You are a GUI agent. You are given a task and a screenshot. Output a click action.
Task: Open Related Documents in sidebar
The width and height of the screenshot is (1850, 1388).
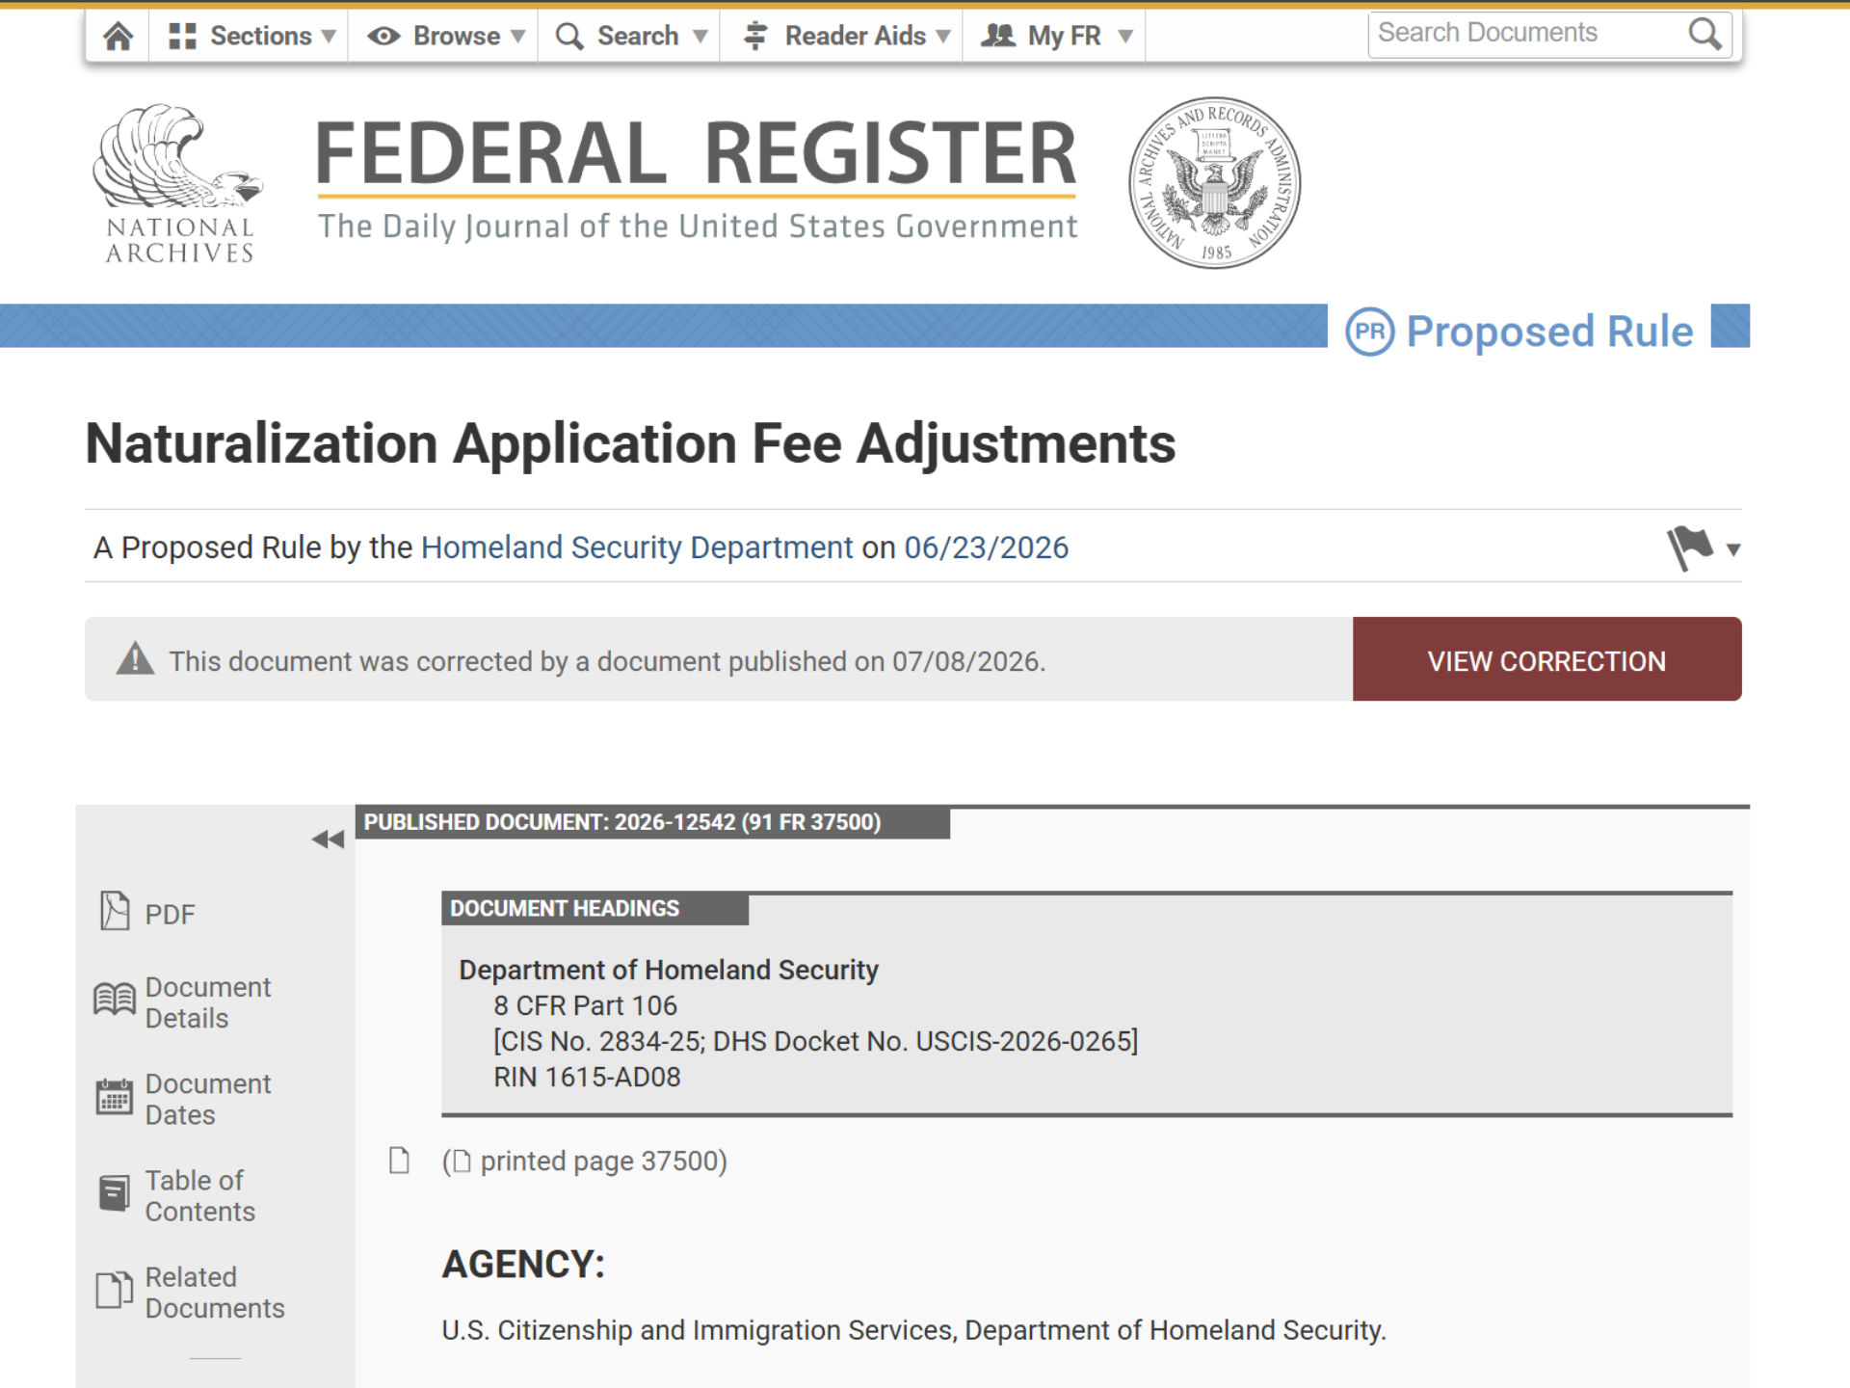215,1292
